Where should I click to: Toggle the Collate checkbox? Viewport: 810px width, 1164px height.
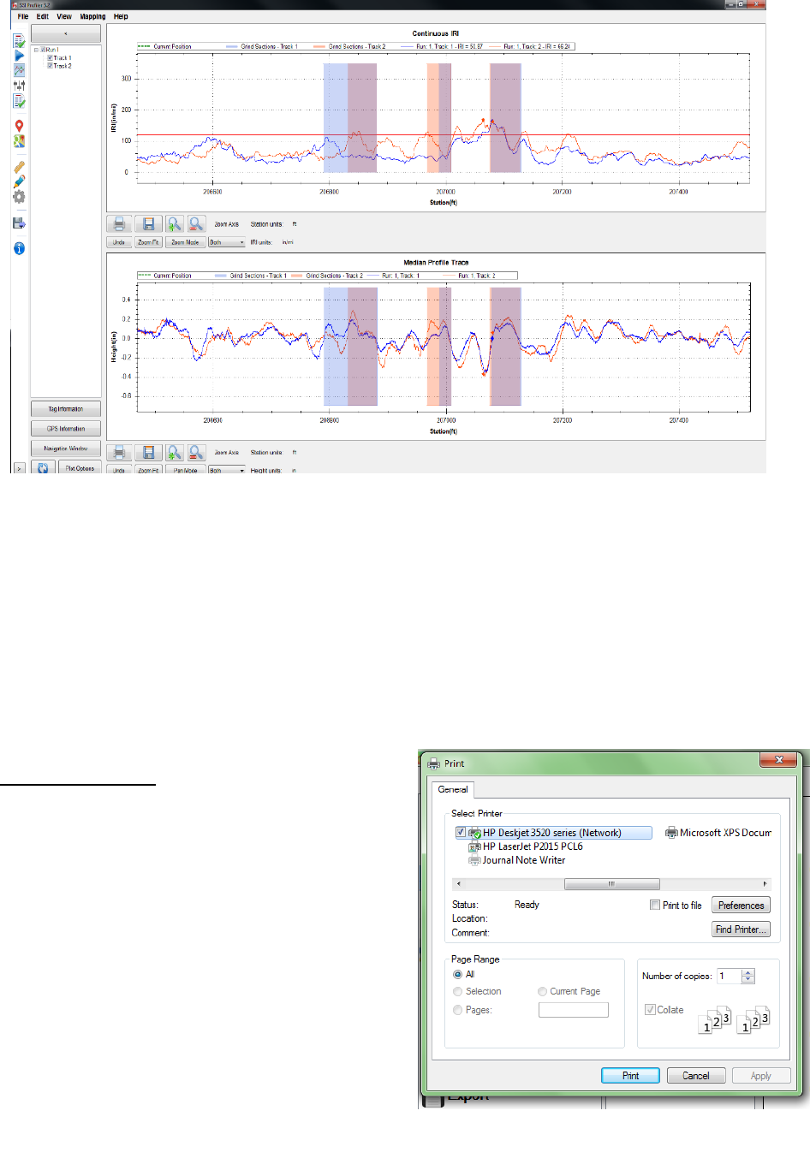coord(650,1010)
